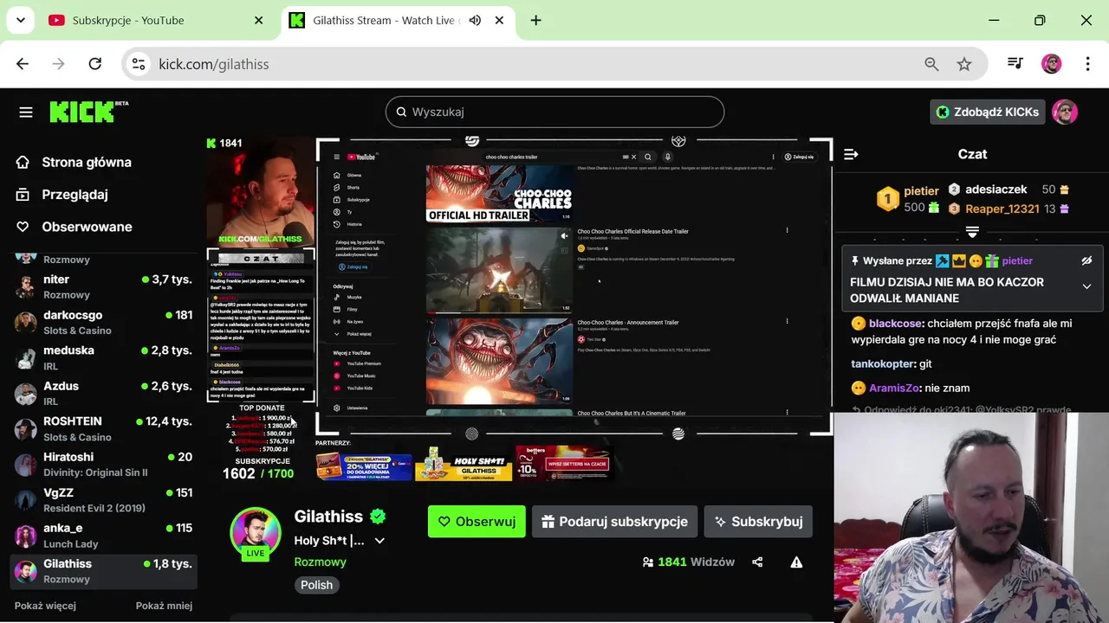Expand the chat leaderboard arrow

click(972, 232)
